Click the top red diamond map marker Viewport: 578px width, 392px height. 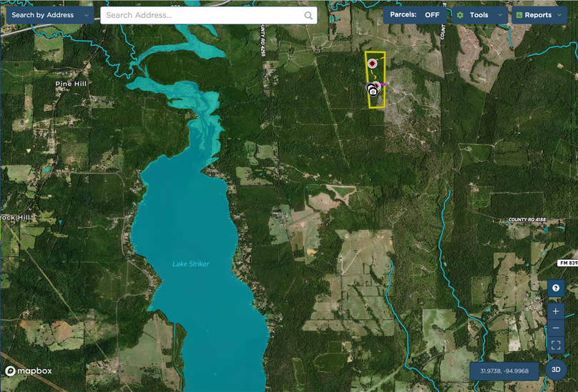pos(372,64)
